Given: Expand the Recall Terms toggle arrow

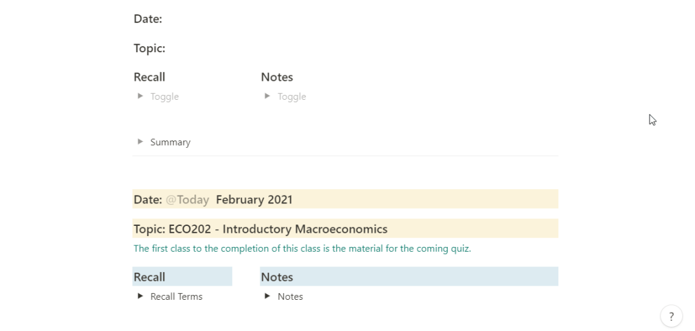Looking at the screenshot, I should coord(140,296).
